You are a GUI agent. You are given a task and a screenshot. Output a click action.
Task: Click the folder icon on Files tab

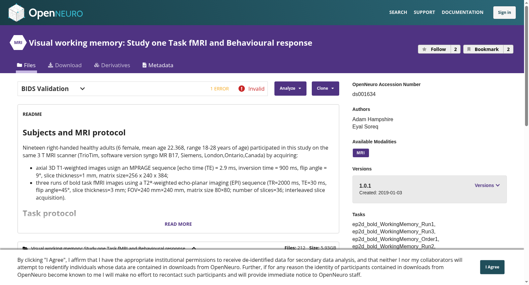coord(20,65)
